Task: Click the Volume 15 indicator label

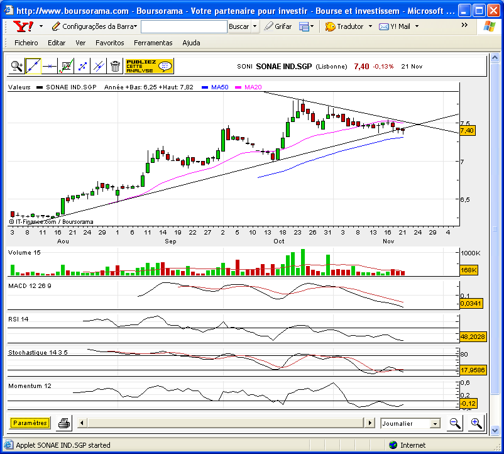Action: pyautogui.click(x=25, y=253)
